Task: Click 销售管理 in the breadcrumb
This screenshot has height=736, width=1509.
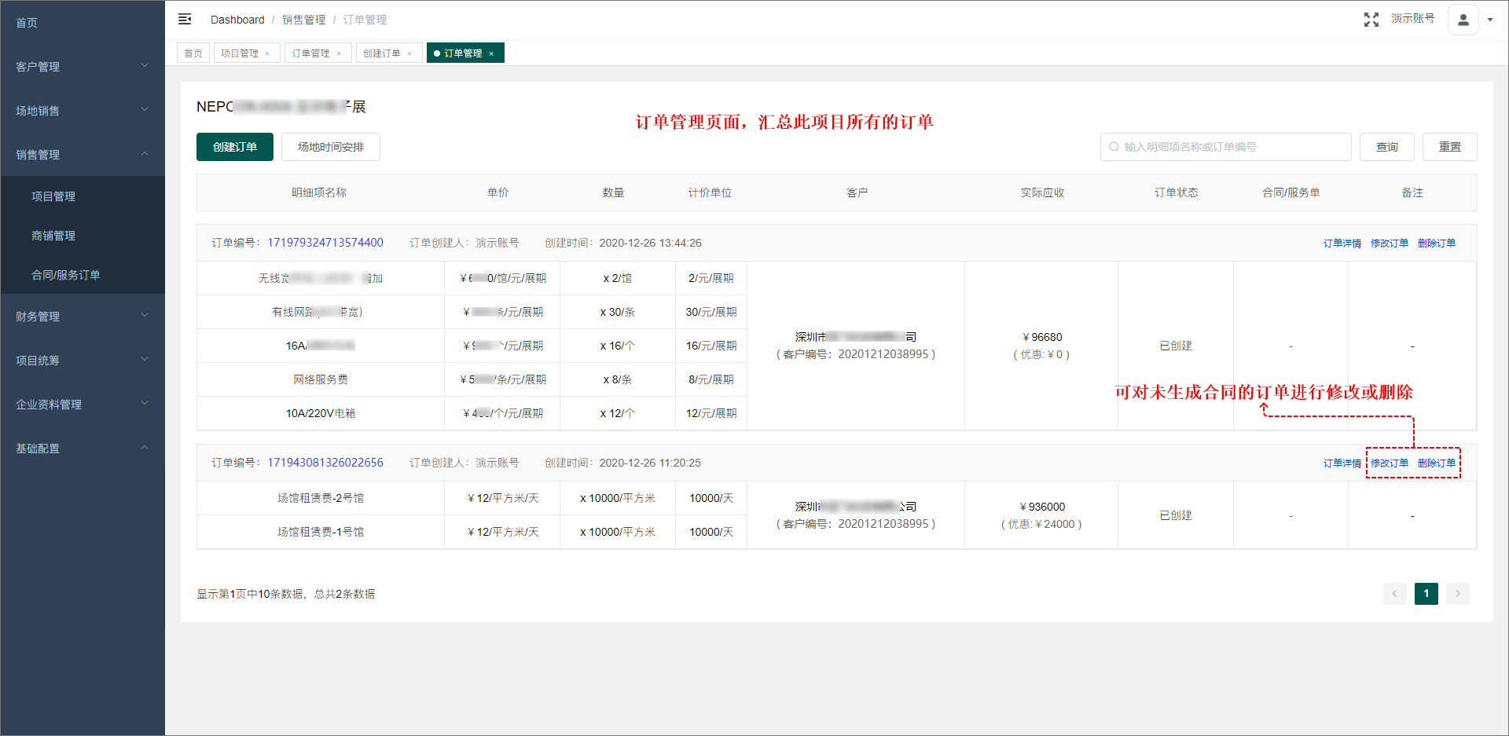Action: point(304,20)
